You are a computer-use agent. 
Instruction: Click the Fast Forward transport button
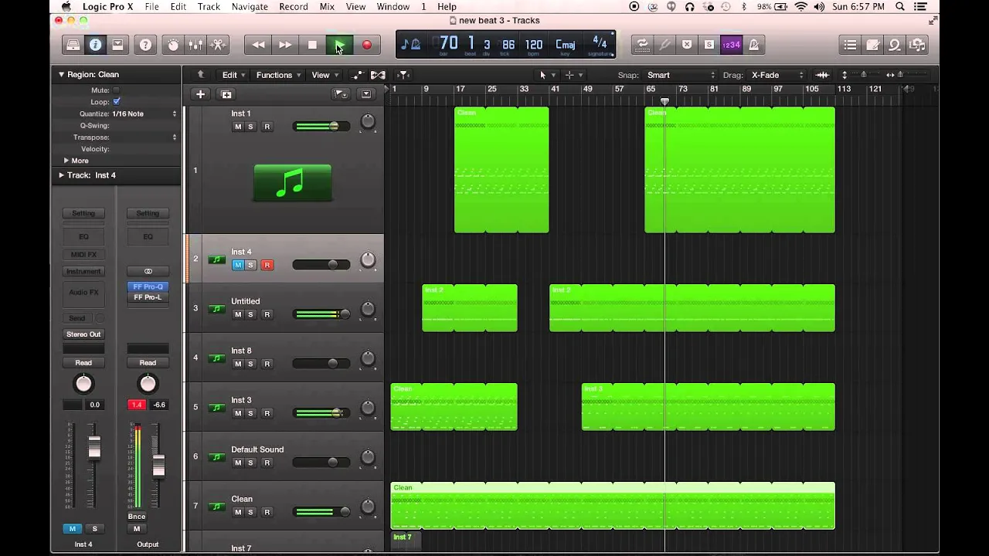(x=285, y=45)
